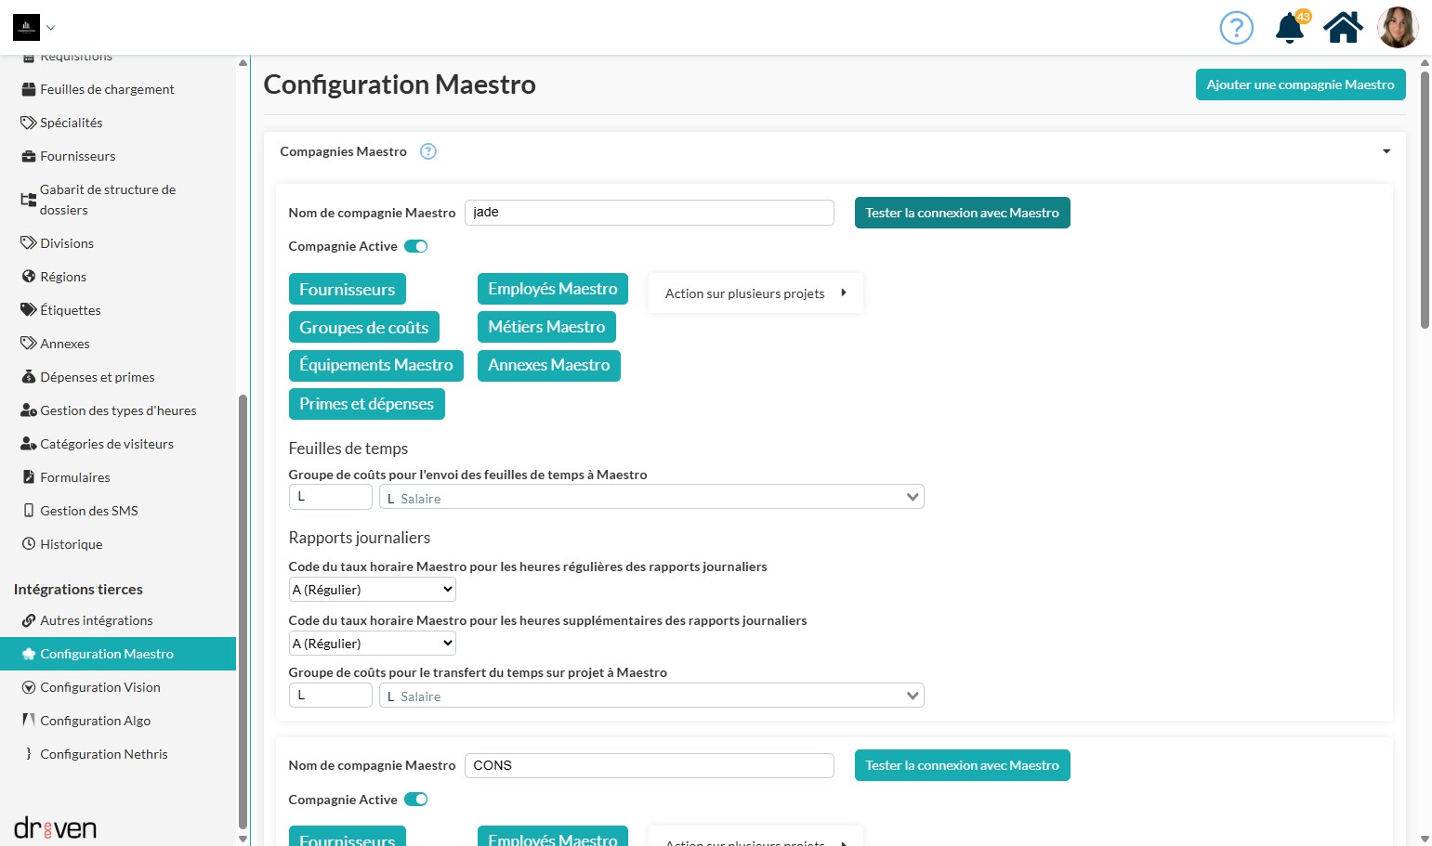Click the sidebar scroll-up arrow
1432x846 pixels.
click(x=243, y=63)
